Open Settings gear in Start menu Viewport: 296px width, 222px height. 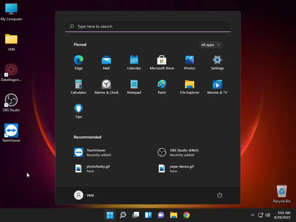pos(217,63)
